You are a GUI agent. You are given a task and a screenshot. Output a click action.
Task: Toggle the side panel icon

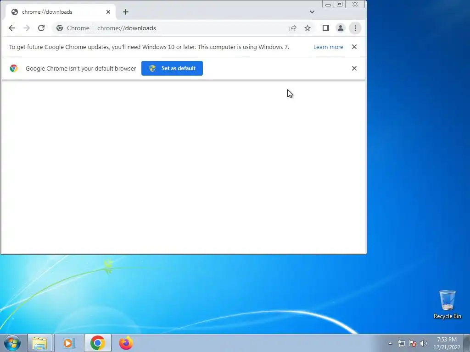(x=326, y=28)
